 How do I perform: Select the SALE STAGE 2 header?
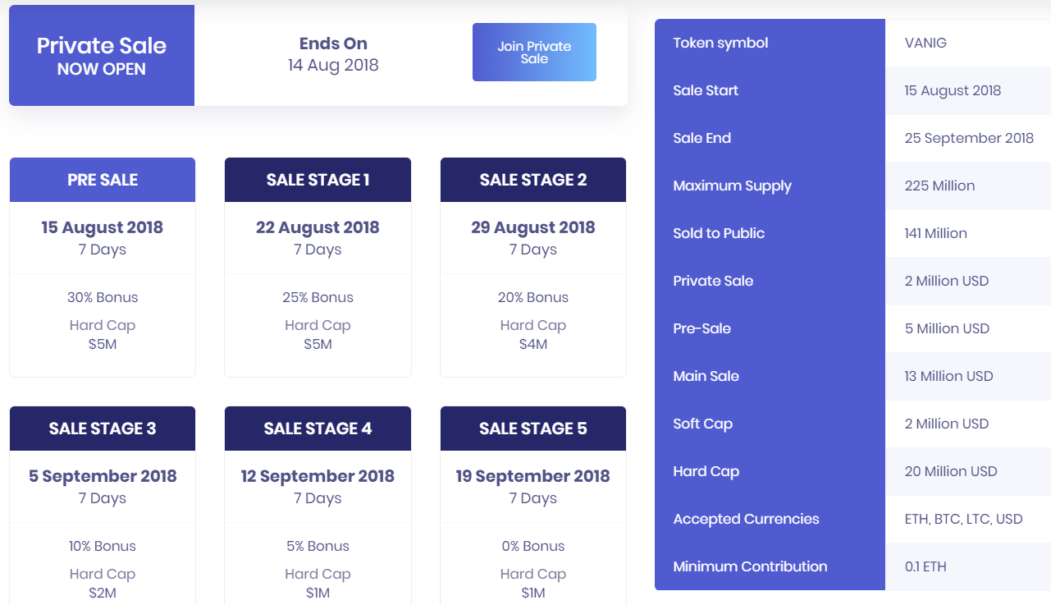(533, 180)
